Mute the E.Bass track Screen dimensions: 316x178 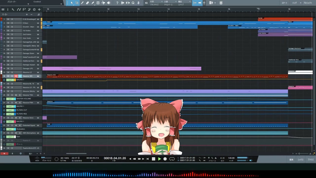[8, 23]
